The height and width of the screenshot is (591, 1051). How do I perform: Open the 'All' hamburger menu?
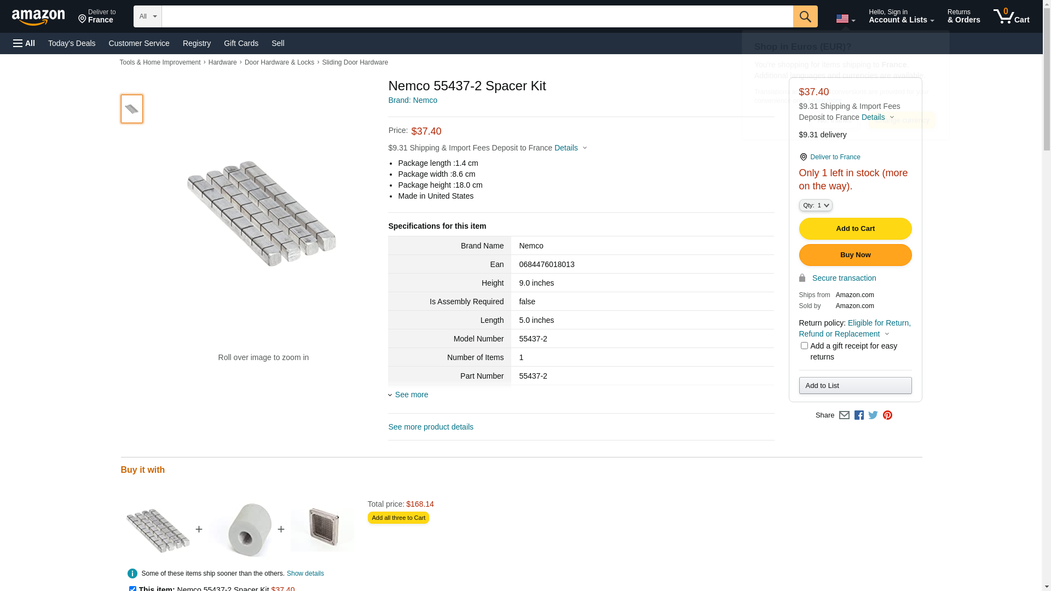tap(24, 43)
